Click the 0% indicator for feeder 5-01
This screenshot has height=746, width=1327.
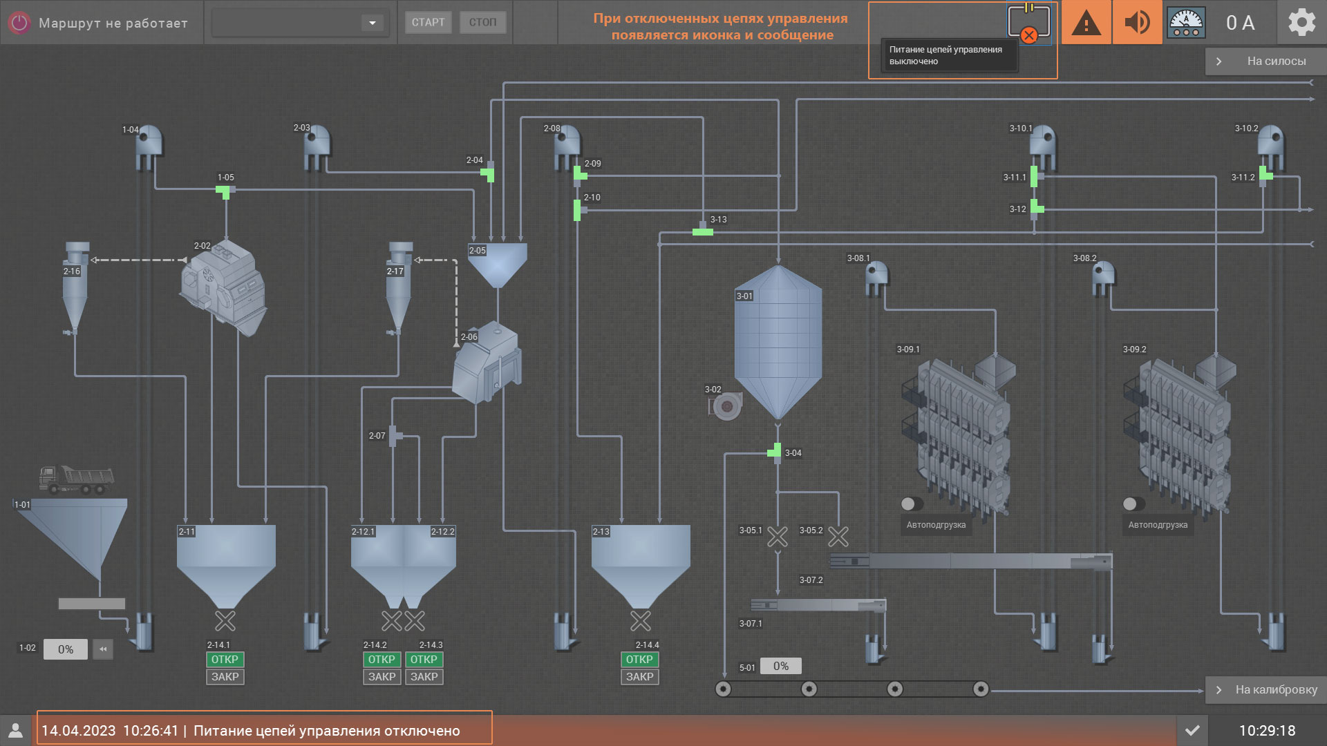point(780,666)
